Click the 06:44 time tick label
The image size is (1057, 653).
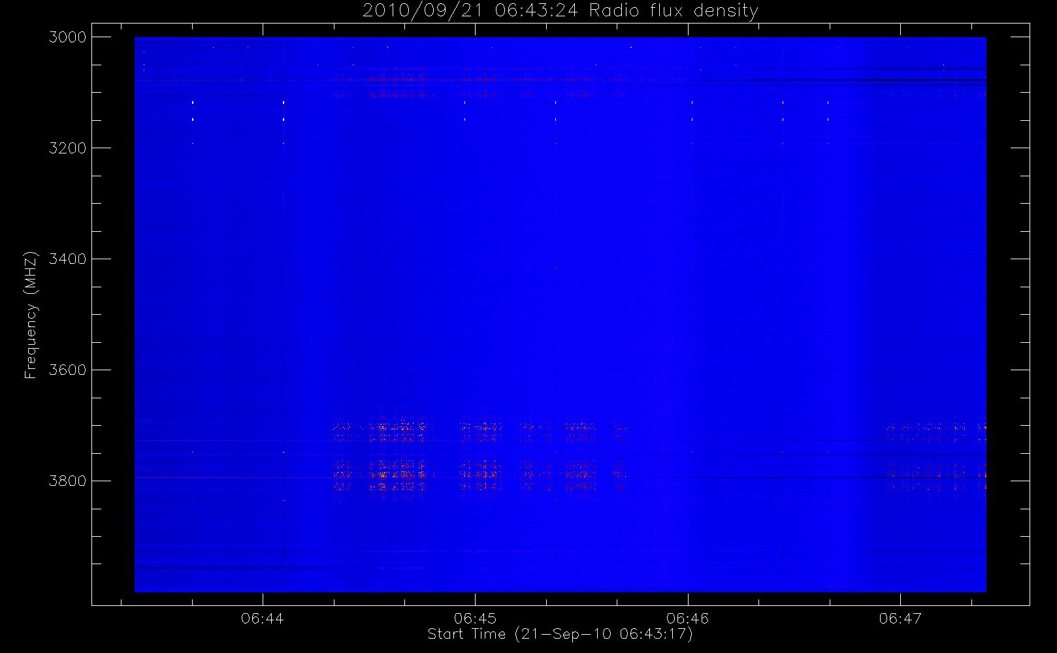click(263, 618)
